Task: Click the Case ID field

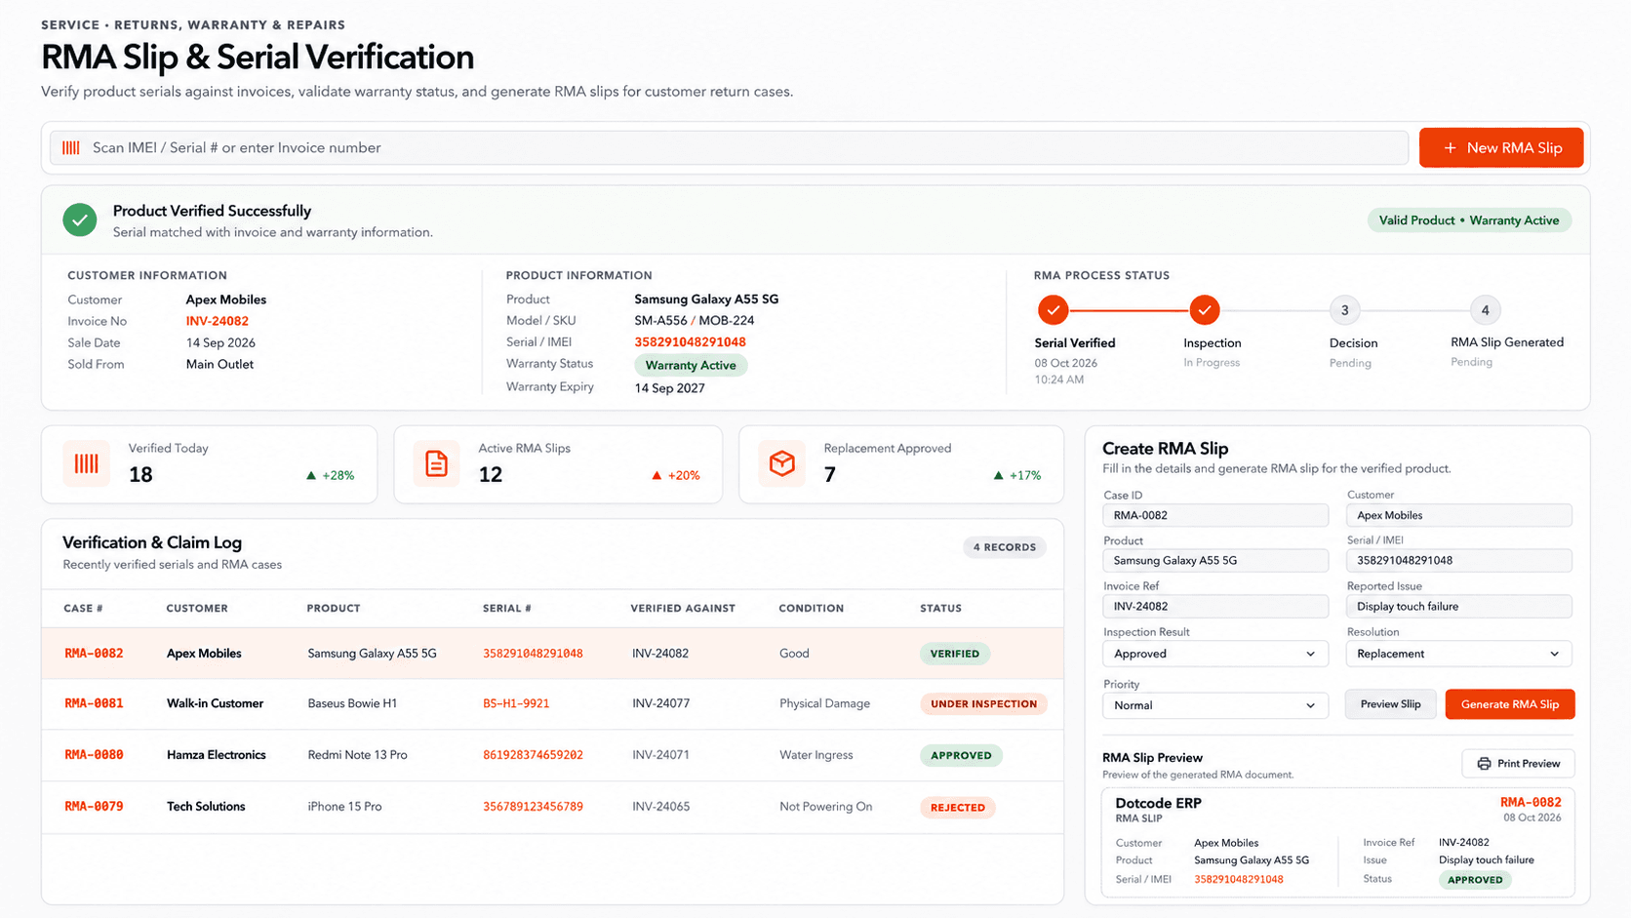Action: point(1215,515)
